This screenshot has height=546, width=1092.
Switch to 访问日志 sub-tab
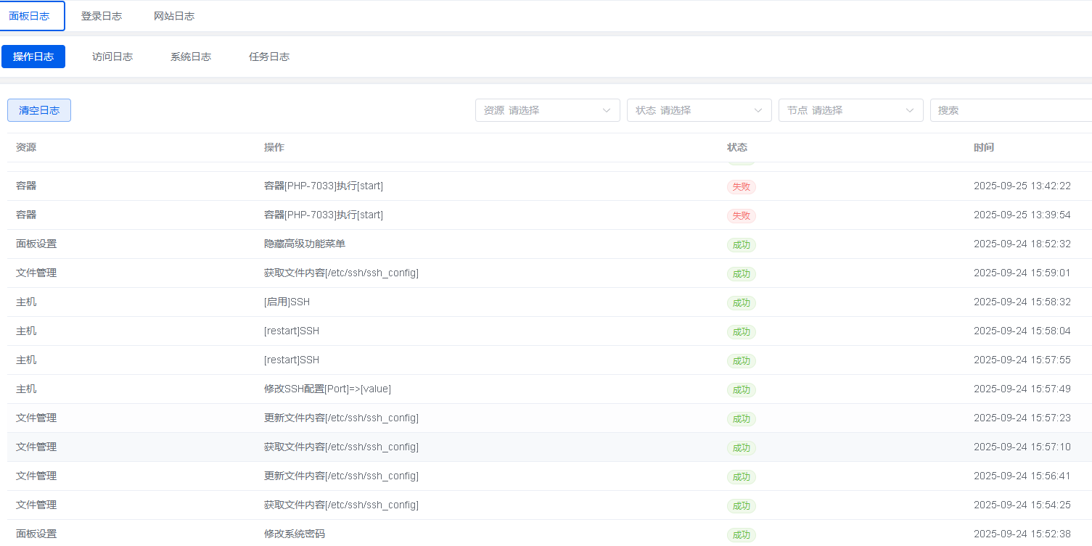point(112,57)
